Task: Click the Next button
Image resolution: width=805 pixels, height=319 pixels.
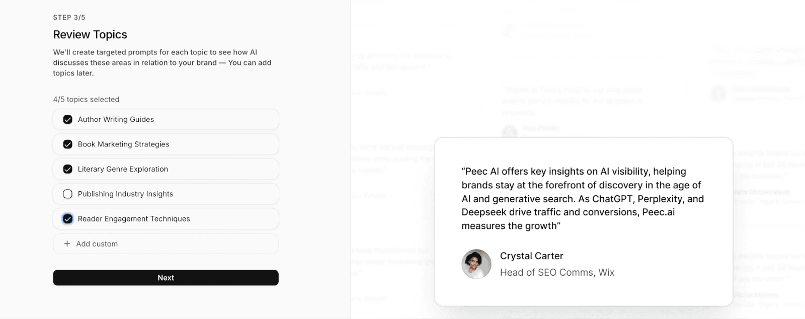Action: tap(166, 277)
